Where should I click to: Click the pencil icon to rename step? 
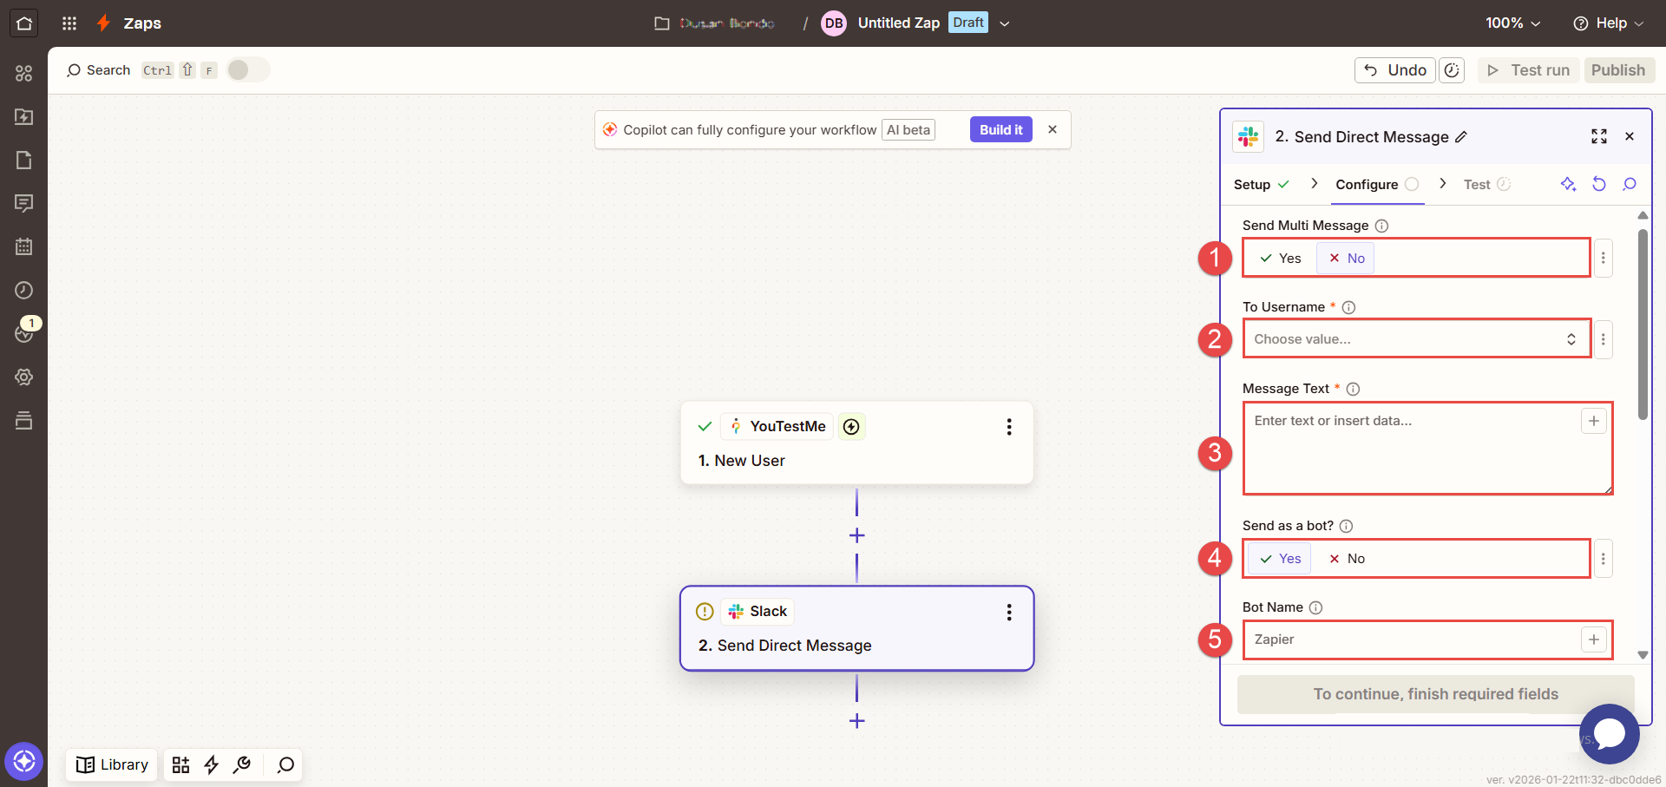tap(1461, 137)
